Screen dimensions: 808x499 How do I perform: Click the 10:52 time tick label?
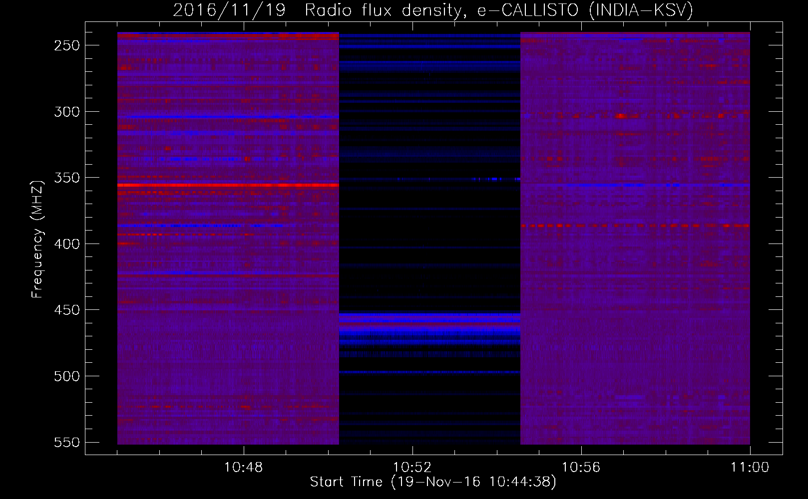tap(412, 468)
